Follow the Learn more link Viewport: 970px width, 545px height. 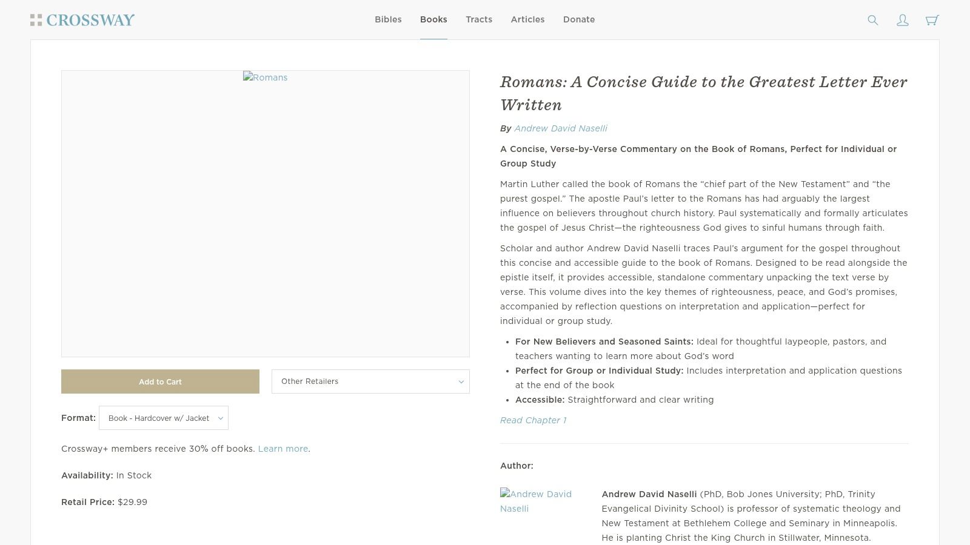pyautogui.click(x=283, y=449)
